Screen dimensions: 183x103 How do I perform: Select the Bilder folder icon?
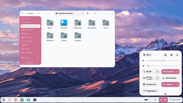[x=50, y=23]
